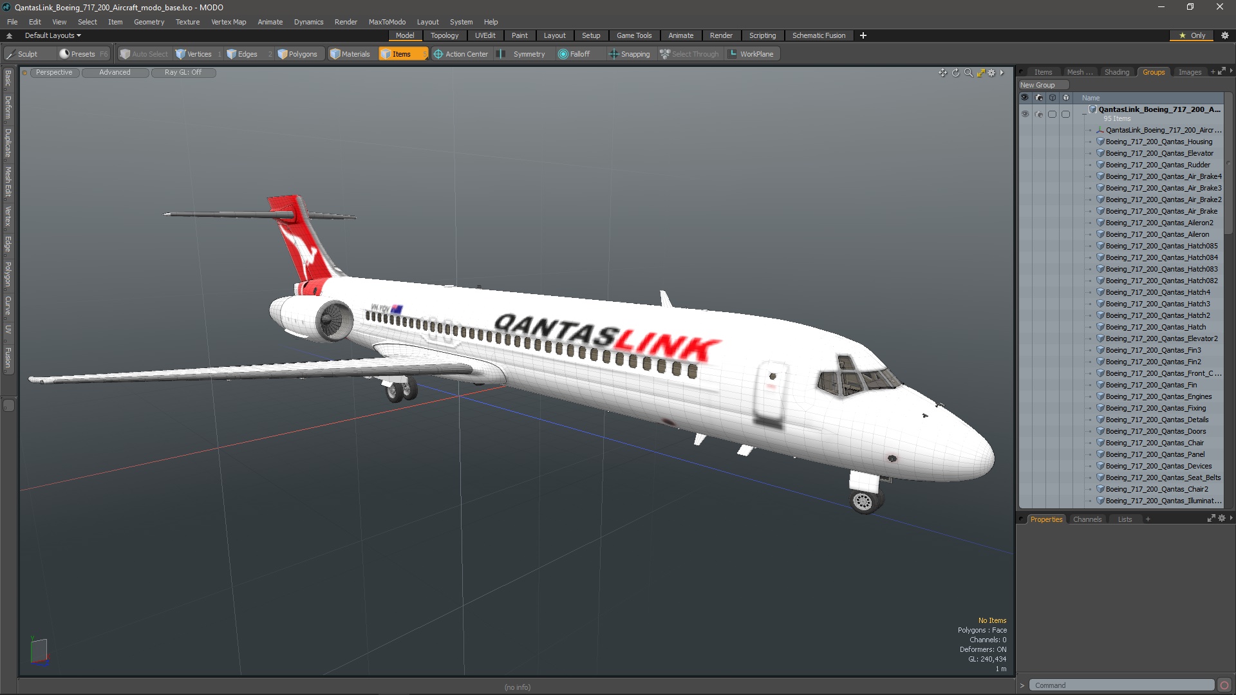Click the Ray GL: Off button
Viewport: 1236px width, 695px height.
(183, 73)
